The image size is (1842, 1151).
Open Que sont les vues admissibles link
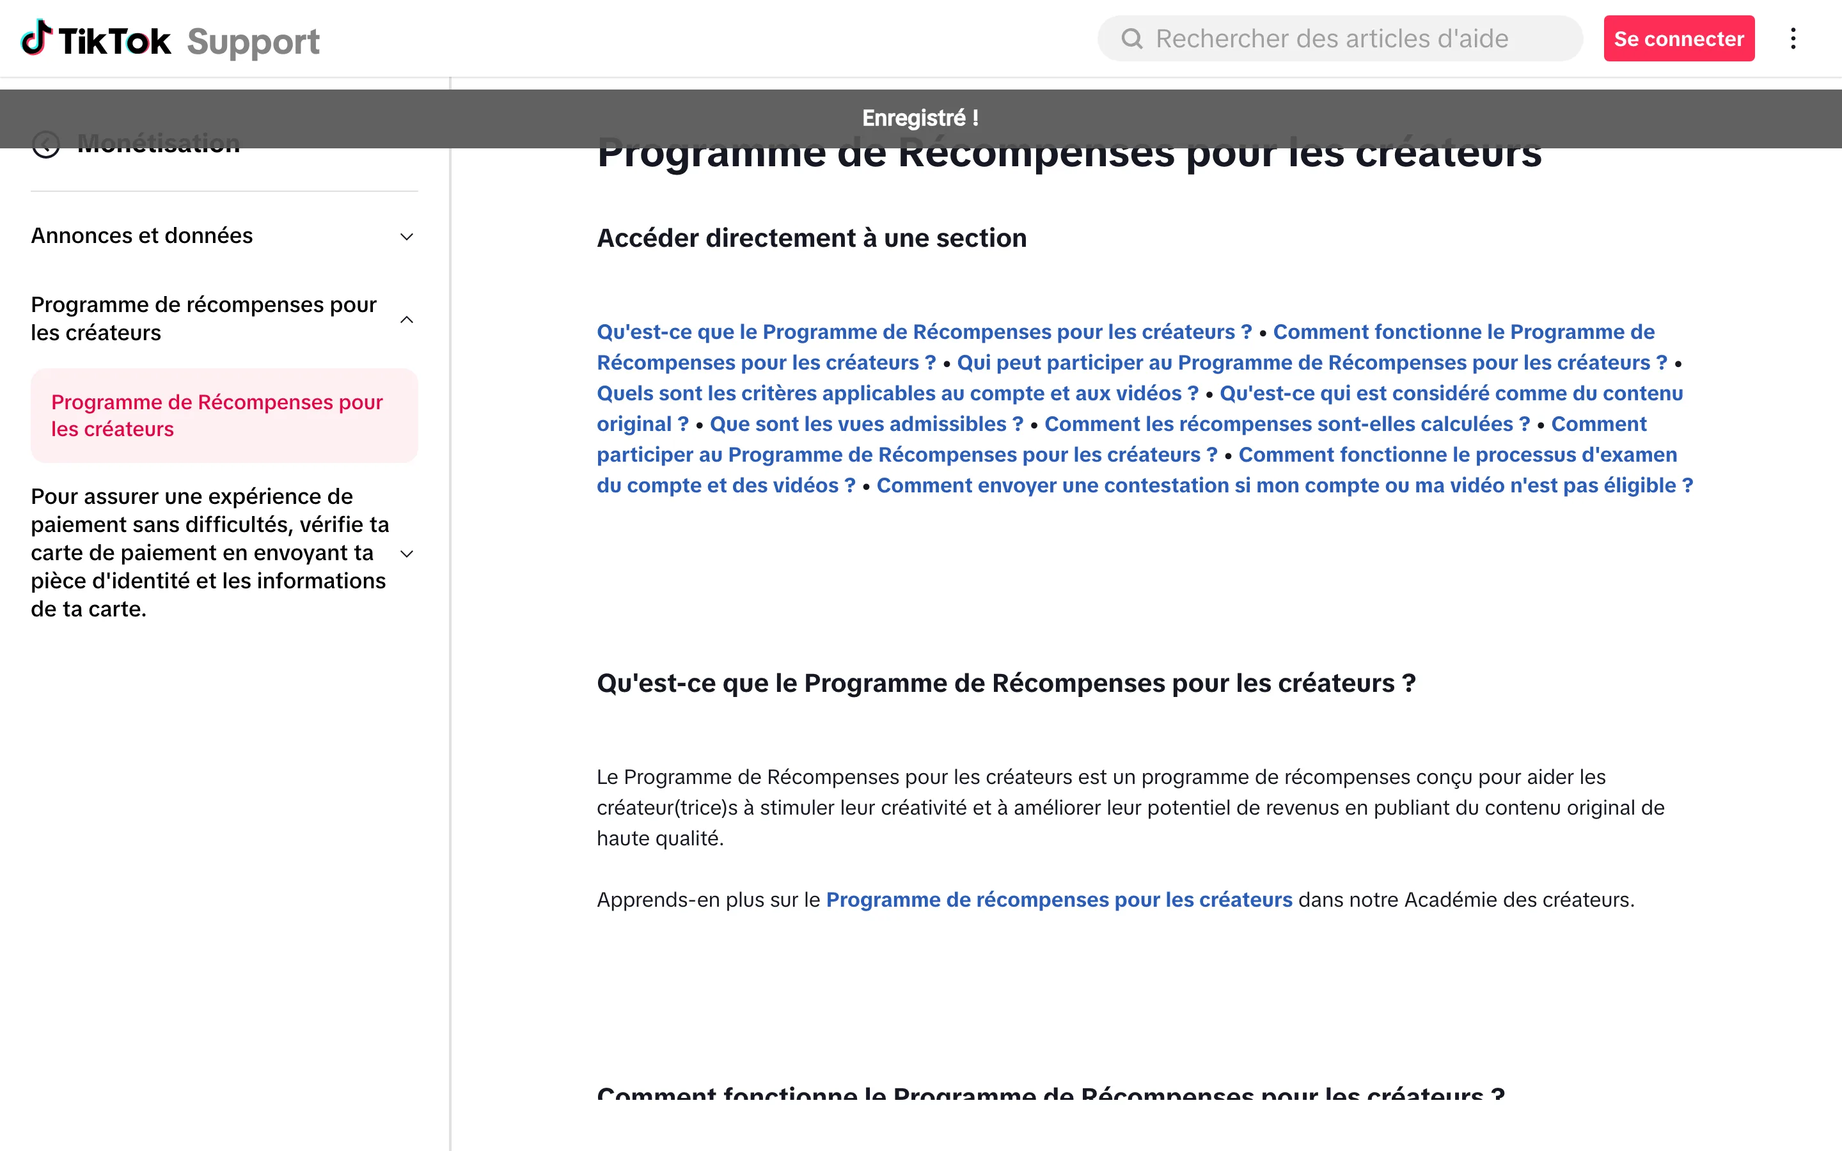(x=866, y=424)
